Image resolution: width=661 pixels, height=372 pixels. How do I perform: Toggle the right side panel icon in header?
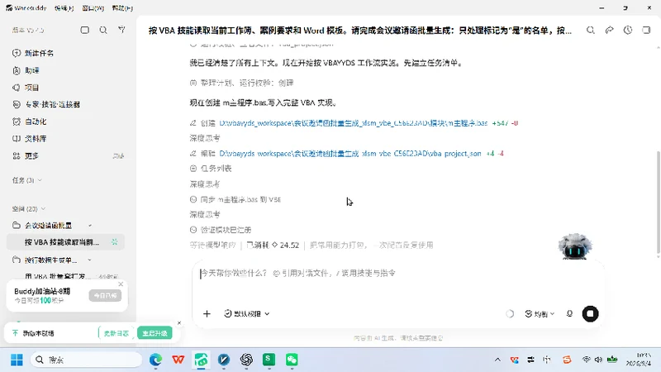(646, 30)
